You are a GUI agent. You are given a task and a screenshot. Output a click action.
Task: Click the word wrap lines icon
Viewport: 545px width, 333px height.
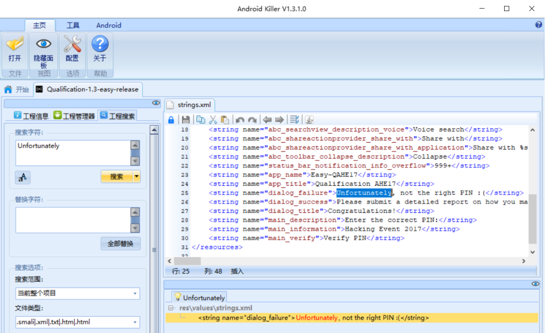294,120
